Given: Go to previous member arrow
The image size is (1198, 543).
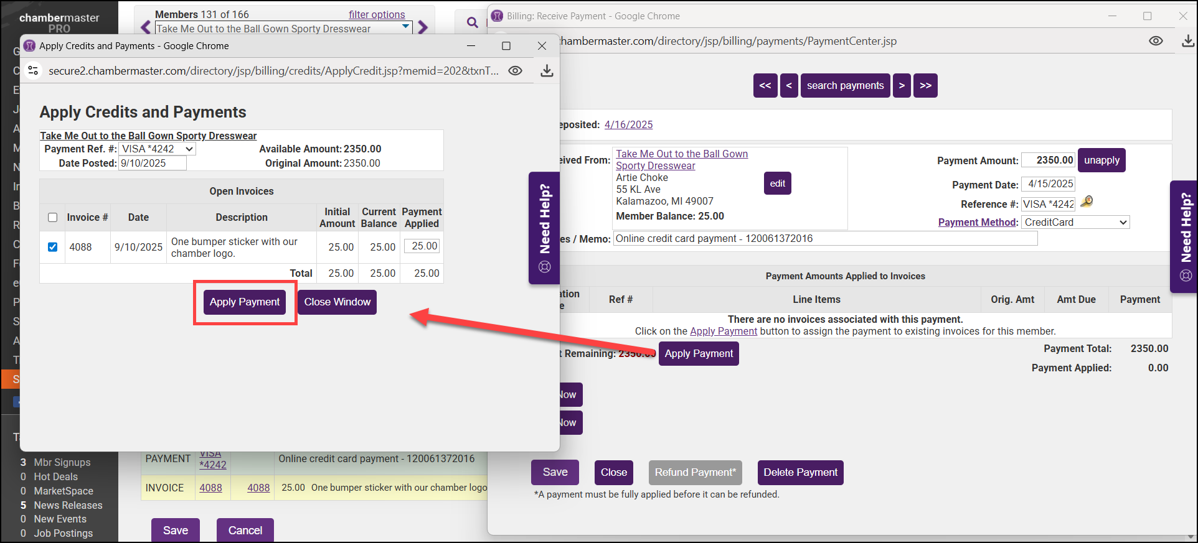Looking at the screenshot, I should pyautogui.click(x=146, y=28).
